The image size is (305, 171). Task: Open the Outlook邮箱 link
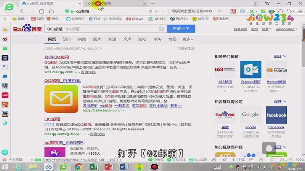click(x=250, y=82)
